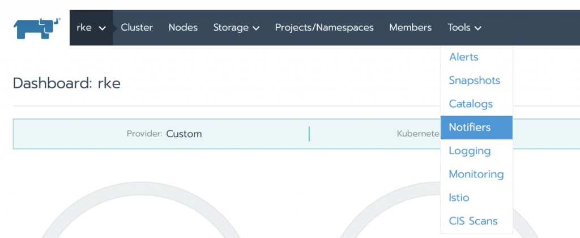Open Monitoring from the Tools menu
Viewport: 580px width, 238px height.
476,175
